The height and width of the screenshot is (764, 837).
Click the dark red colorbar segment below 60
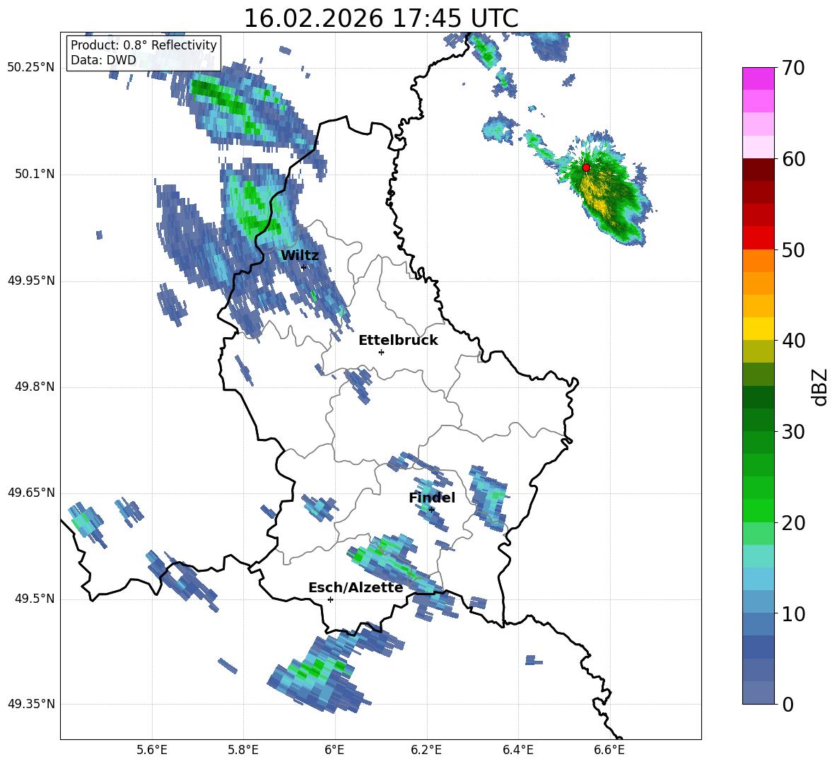coord(758,170)
